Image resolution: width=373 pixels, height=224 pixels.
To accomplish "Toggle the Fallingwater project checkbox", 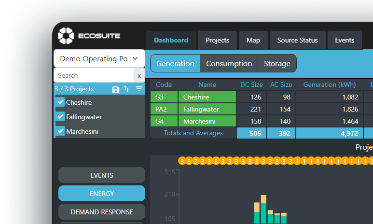I will coord(61,117).
